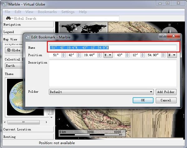
Task: Switch to the Navigation panel tab
Action: [x=28, y=24]
